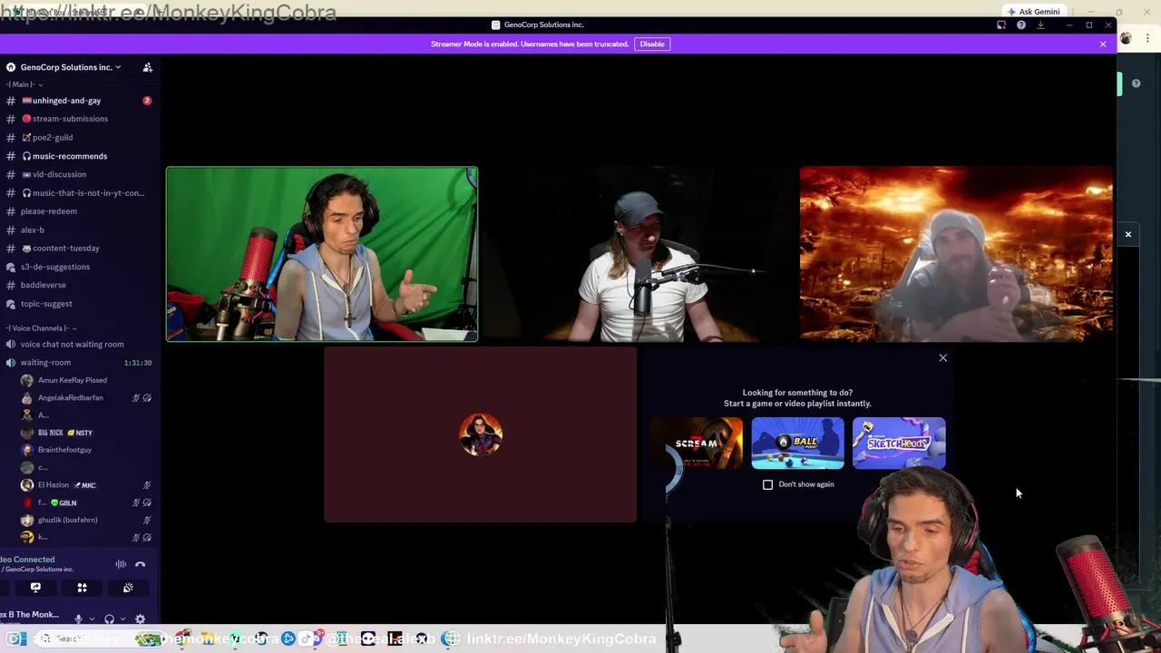Disconnect from voice with hang-up icon
Screen dimensions: 1161x653
tap(141, 564)
